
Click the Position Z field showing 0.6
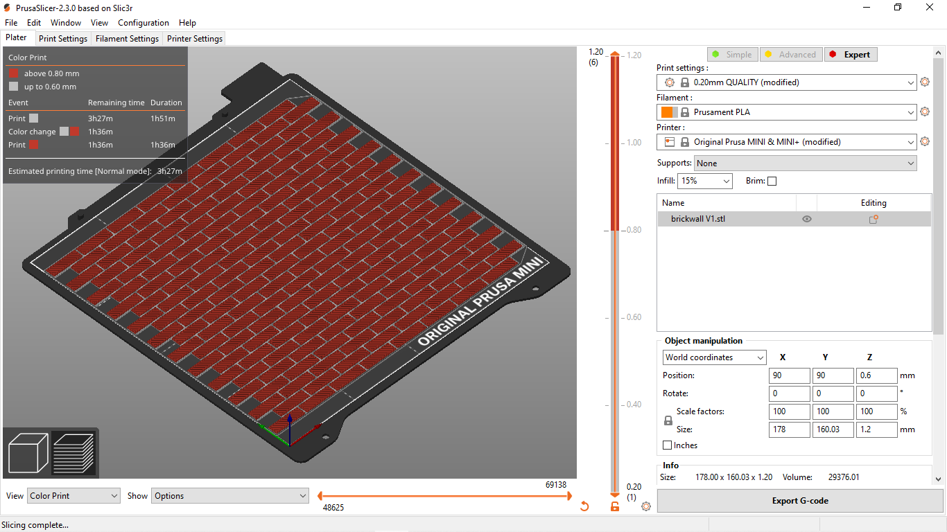(877, 375)
